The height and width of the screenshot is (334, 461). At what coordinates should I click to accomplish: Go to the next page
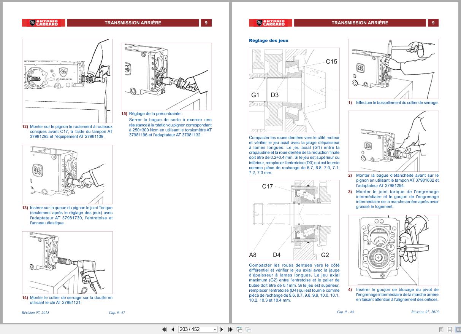coord(222,329)
